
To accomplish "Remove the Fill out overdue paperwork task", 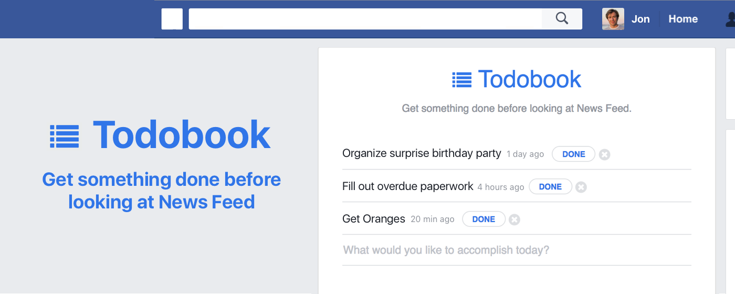I will tap(581, 187).
